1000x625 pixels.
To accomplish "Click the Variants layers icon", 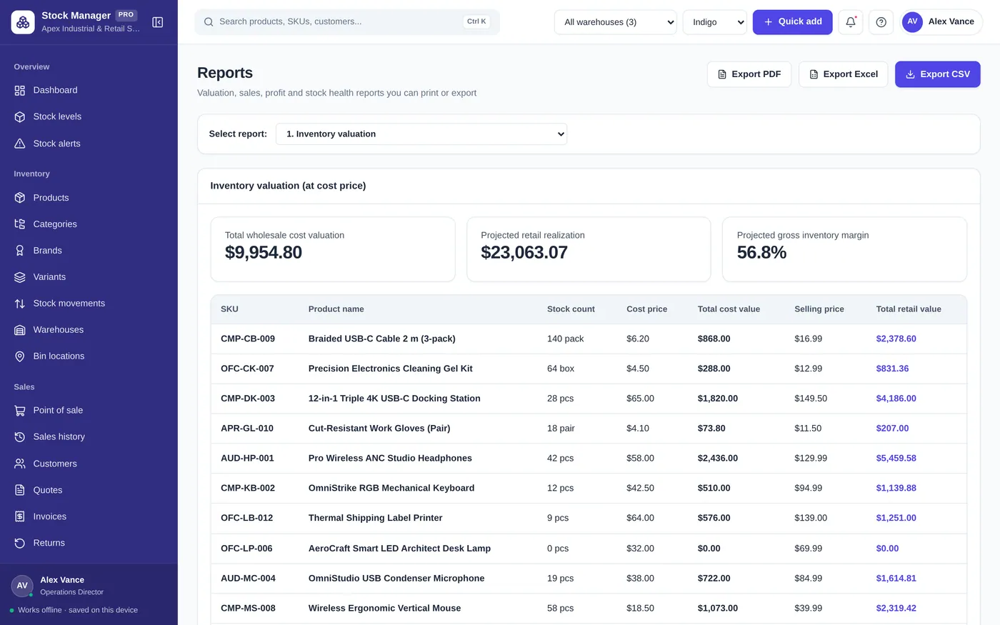I will point(20,277).
